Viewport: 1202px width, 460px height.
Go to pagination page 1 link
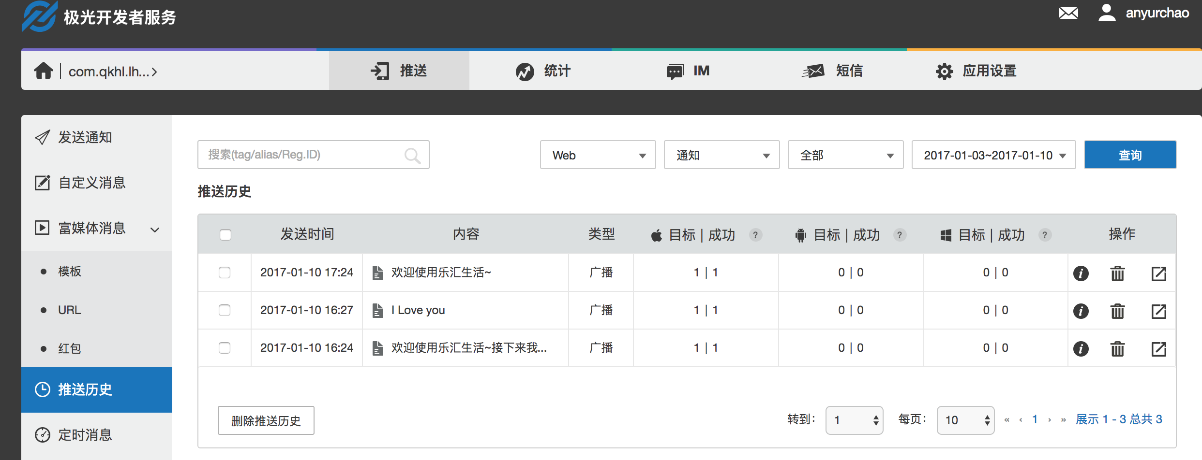pyautogui.click(x=1035, y=419)
